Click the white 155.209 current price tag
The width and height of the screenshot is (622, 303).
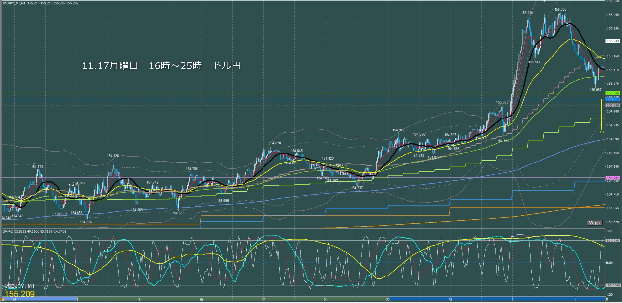tap(613, 41)
